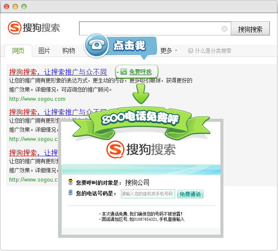Clear the search box with the X icon

224,28
